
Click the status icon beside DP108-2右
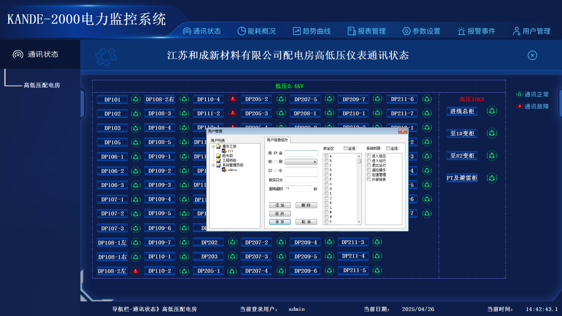point(184,99)
